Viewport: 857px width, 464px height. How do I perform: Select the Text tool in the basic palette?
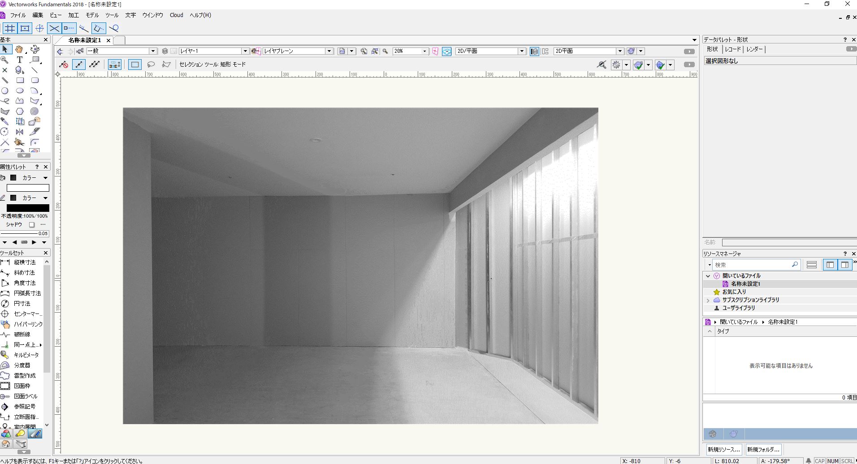[20, 60]
